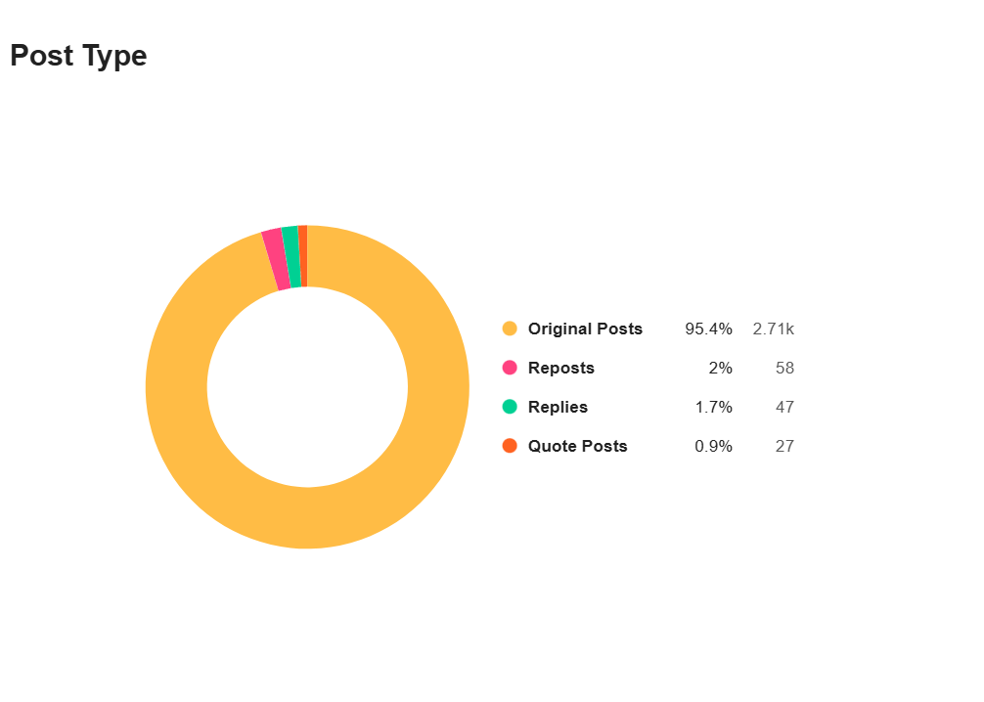Click the 0.9% Quote Posts percentage
This screenshot has height=702, width=984.
pos(713,446)
